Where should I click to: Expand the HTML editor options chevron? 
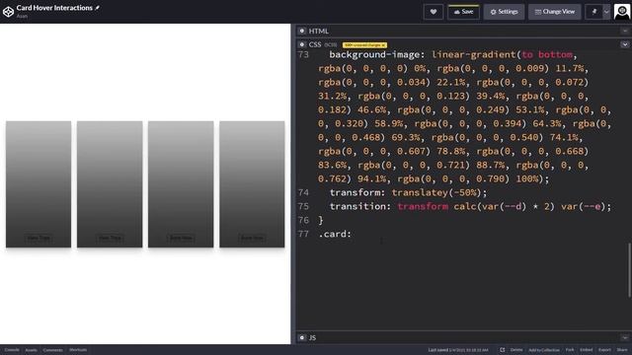click(625, 31)
